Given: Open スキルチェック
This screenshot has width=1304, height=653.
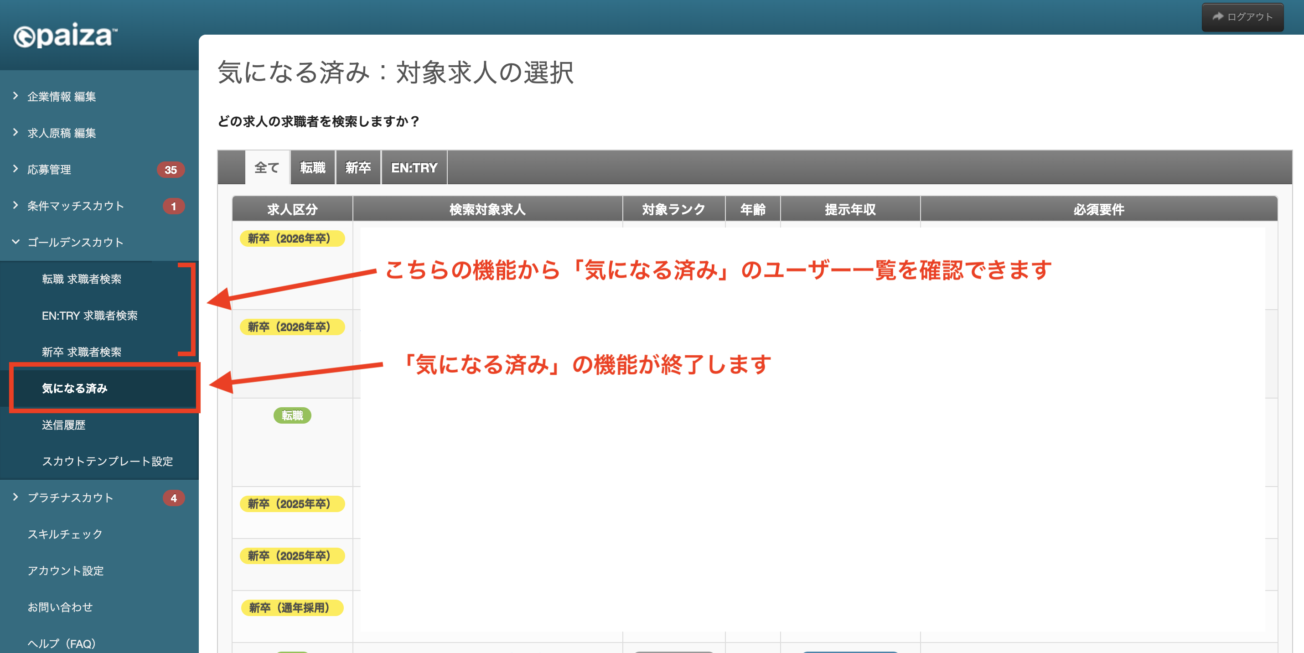Looking at the screenshot, I should click(65, 534).
